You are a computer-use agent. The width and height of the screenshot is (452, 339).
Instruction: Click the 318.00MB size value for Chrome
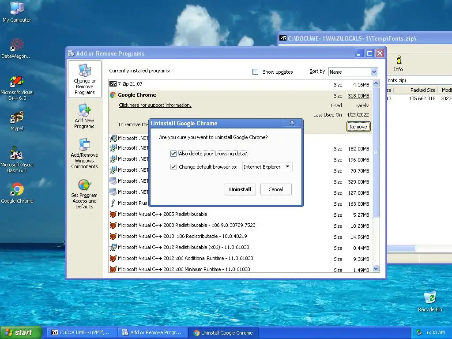pos(358,96)
